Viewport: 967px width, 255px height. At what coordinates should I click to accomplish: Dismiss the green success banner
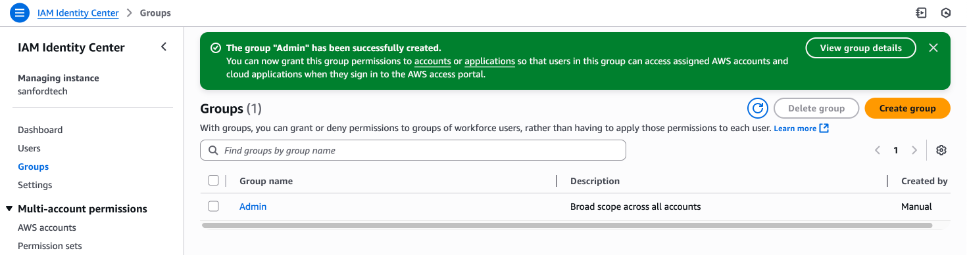933,48
